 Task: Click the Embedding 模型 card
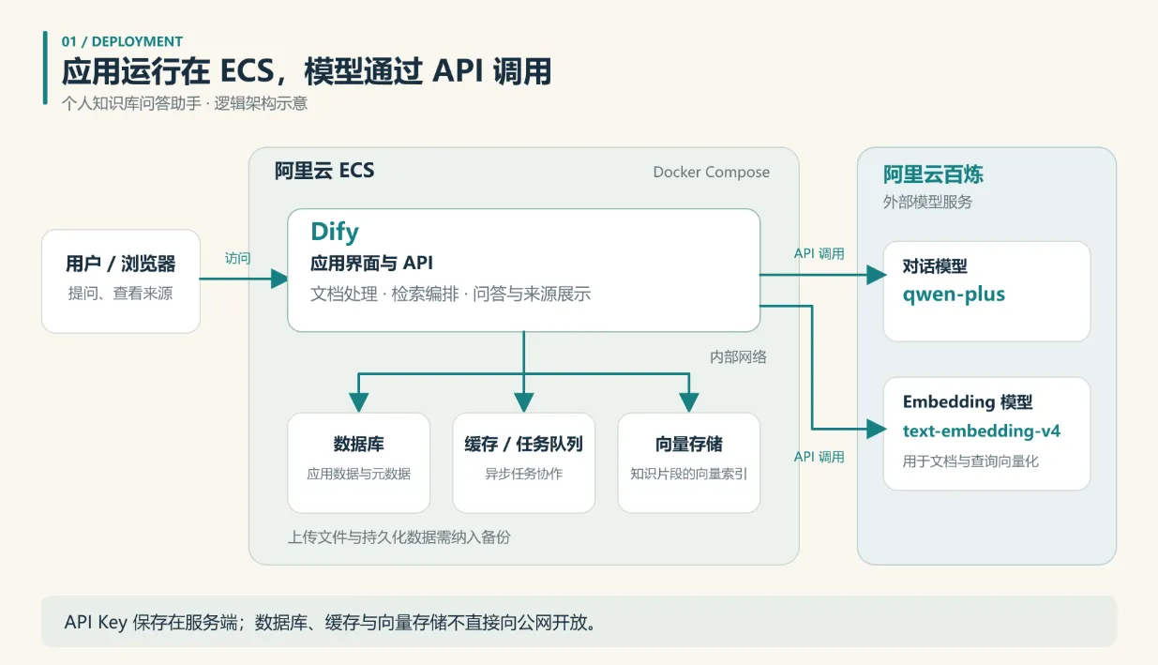(986, 433)
